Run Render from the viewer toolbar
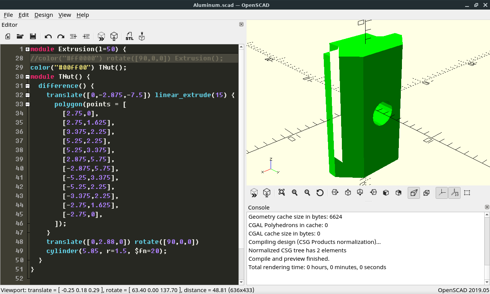 pyautogui.click(x=267, y=193)
